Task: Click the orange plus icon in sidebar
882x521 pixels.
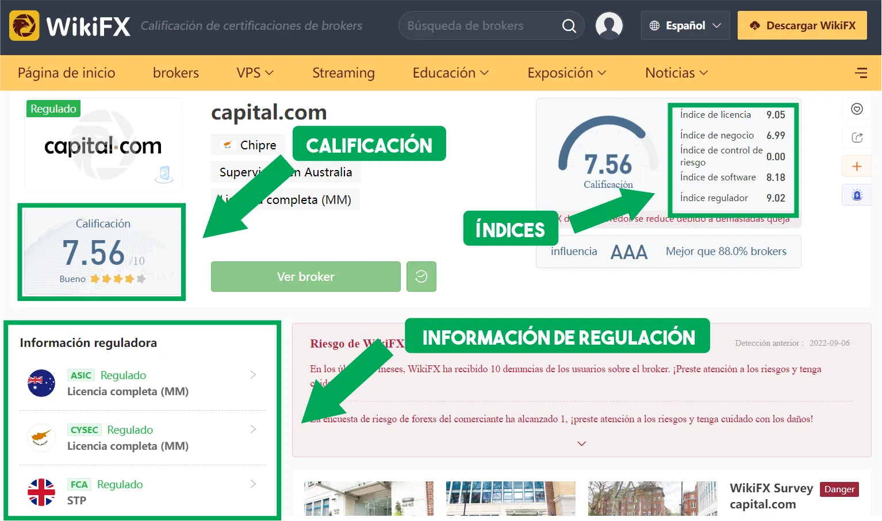Action: pos(857,166)
